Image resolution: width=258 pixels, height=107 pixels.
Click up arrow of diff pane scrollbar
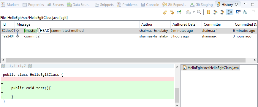click(x=177, y=67)
